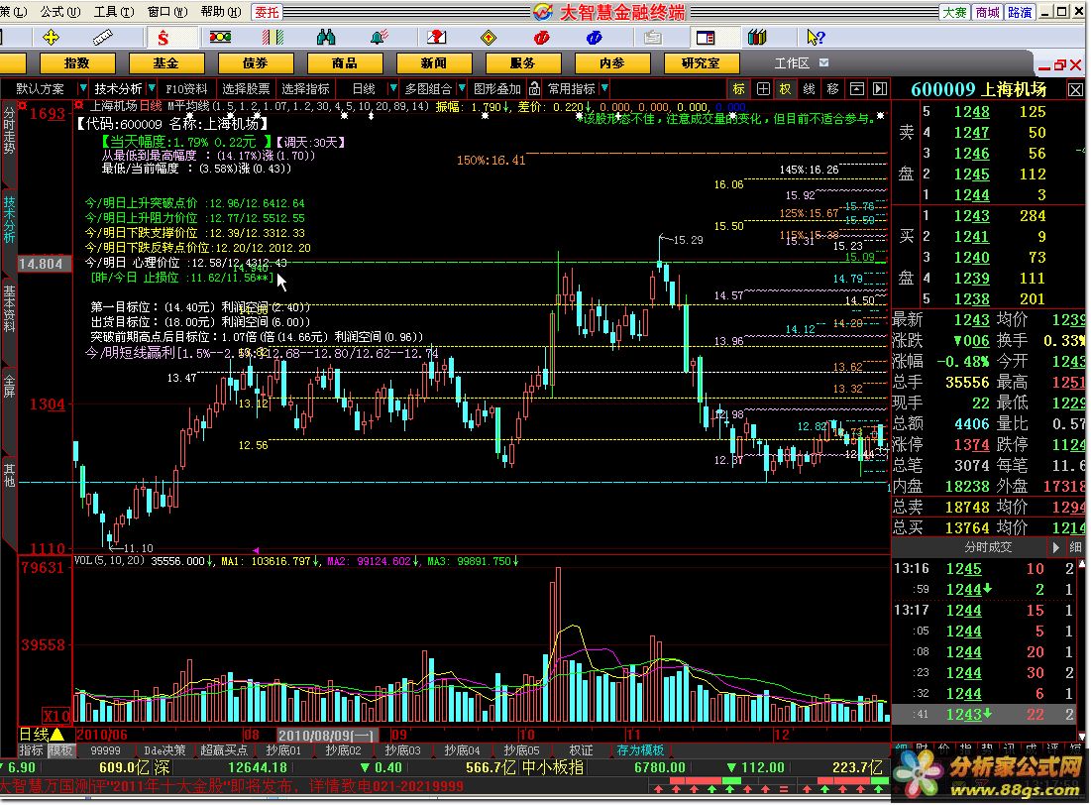Screen dimensions: 1091x805
Task: Select the 超赢买点 indicator tab
Action: [224, 750]
